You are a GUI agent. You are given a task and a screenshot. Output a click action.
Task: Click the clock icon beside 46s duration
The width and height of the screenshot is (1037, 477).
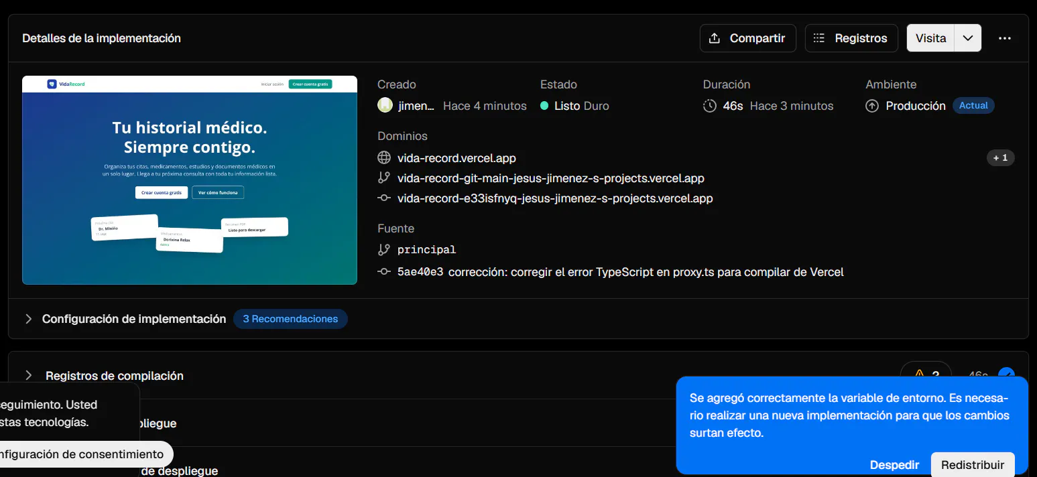click(709, 106)
